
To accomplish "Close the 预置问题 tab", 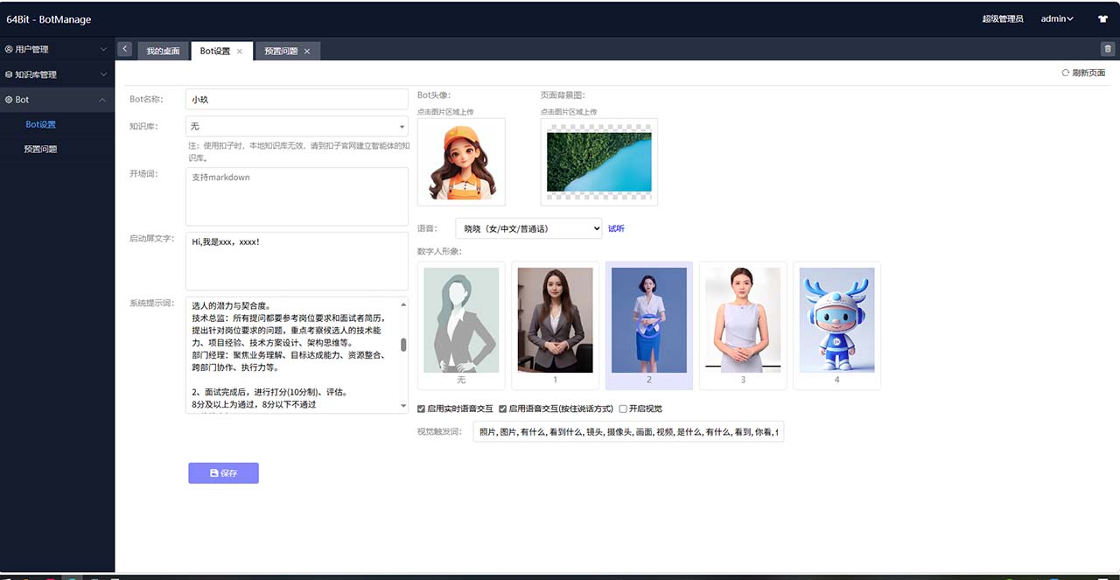I will [x=307, y=52].
